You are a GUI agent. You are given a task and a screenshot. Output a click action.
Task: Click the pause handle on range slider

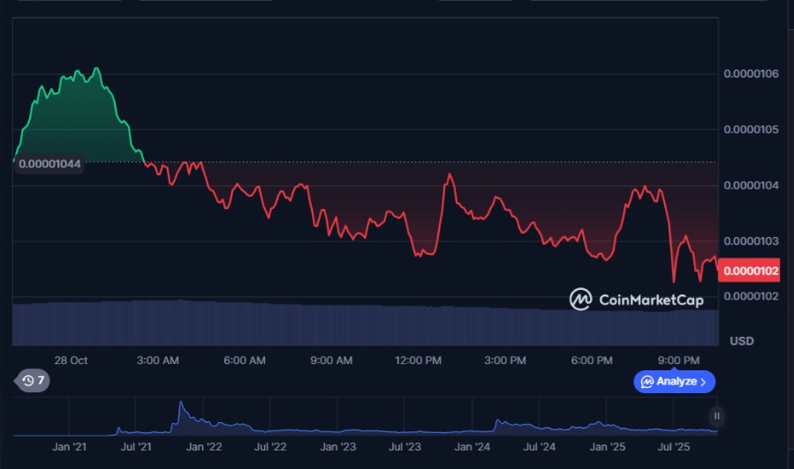(716, 416)
